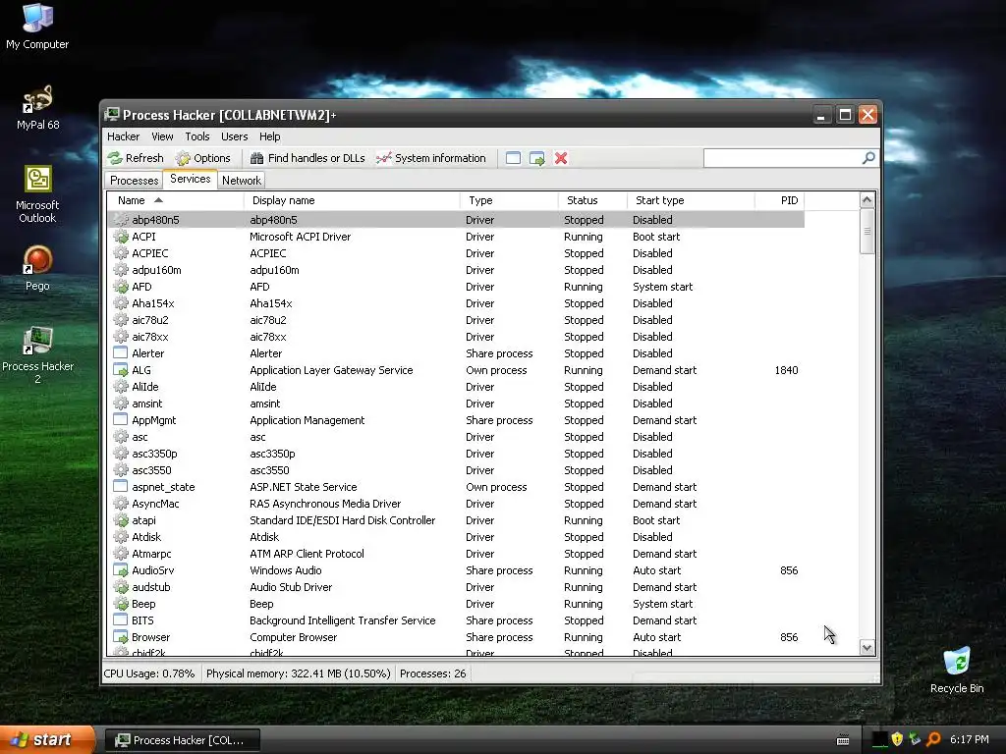
Task: Select the Beep driver gear icon
Action: point(121,604)
